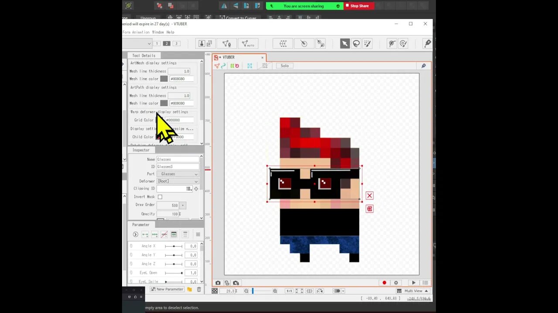Image resolution: width=558 pixels, height=313 pixels.
Task: Open the mesh edit tool
Action: click(x=227, y=43)
